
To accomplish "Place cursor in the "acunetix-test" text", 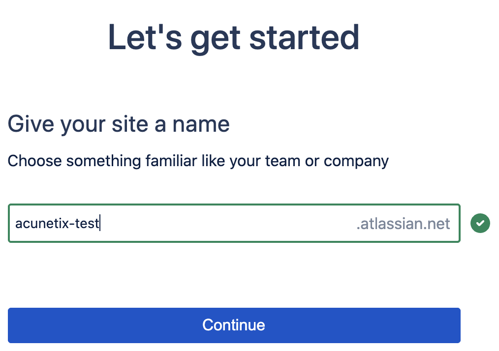I will pos(57,224).
